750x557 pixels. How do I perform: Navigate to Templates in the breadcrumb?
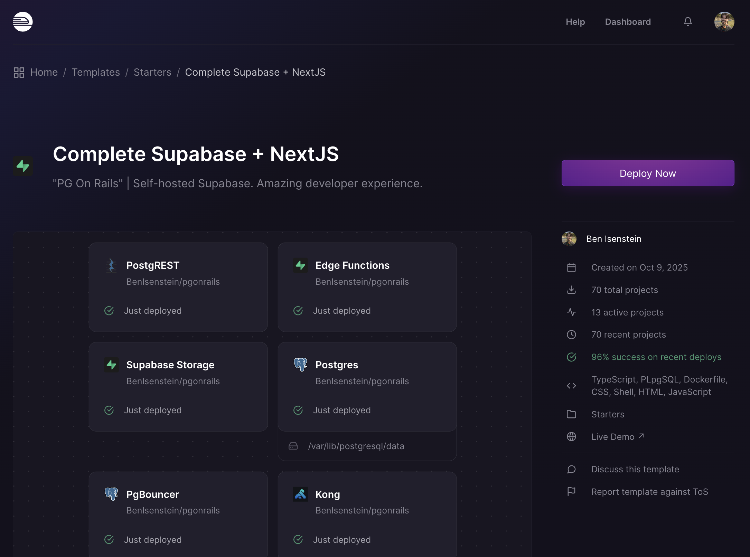[96, 72]
